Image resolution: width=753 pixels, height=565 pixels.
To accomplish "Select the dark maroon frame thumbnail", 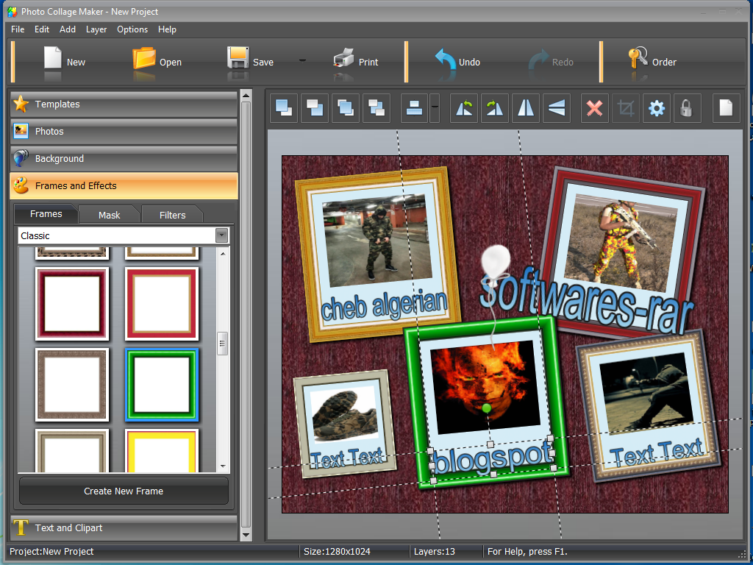I will [72, 304].
